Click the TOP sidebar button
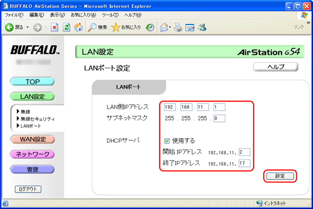The width and height of the screenshot is (313, 209). [32, 81]
